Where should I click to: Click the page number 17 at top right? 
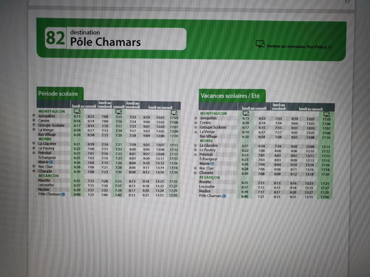pyautogui.click(x=347, y=2)
